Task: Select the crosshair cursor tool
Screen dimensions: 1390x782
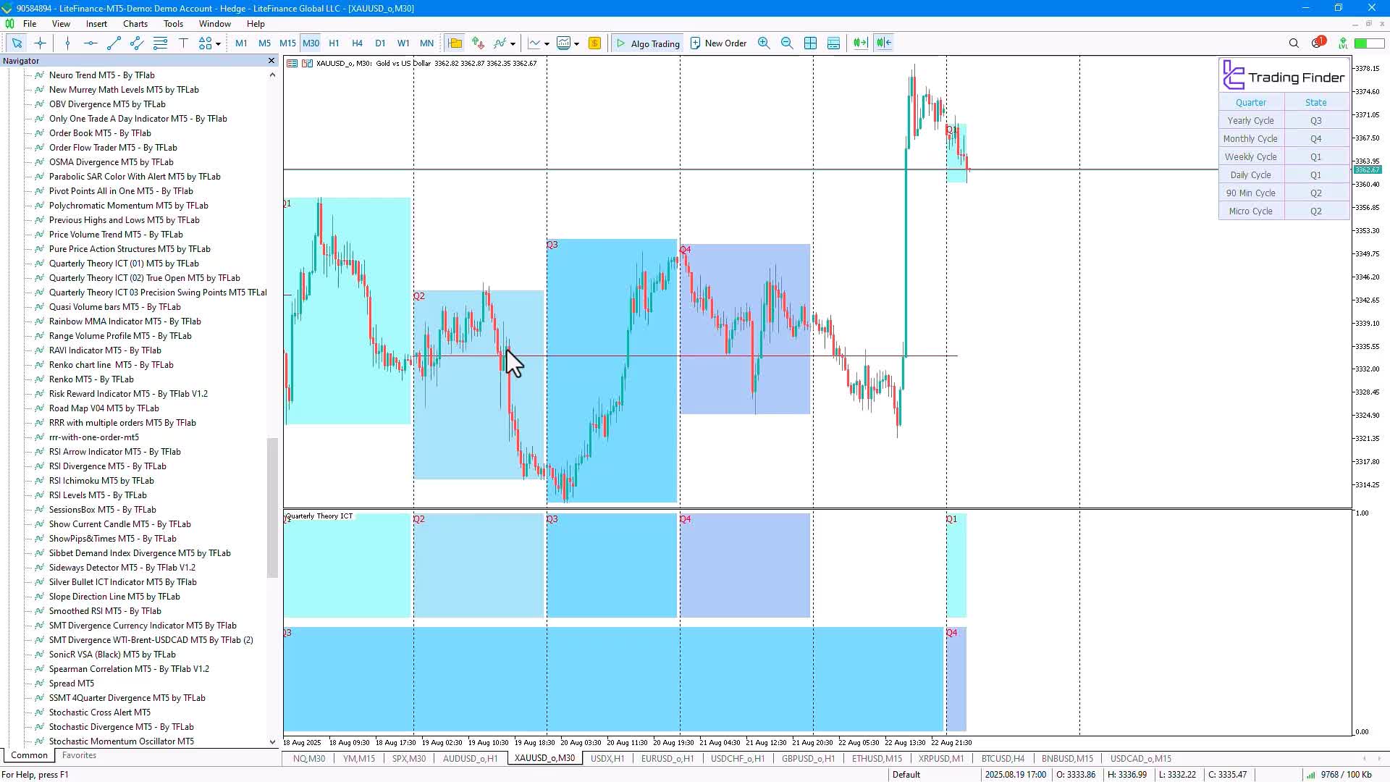Action: (x=40, y=43)
